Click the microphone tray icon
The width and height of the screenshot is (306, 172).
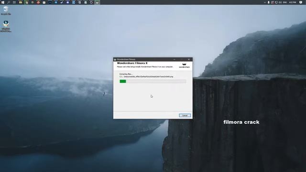pos(269,2)
